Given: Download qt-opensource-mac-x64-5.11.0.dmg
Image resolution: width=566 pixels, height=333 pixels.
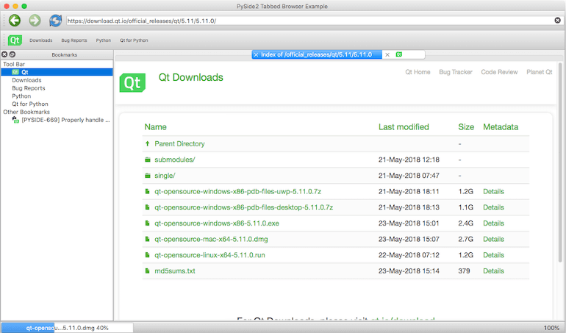Looking at the screenshot, I should point(211,239).
